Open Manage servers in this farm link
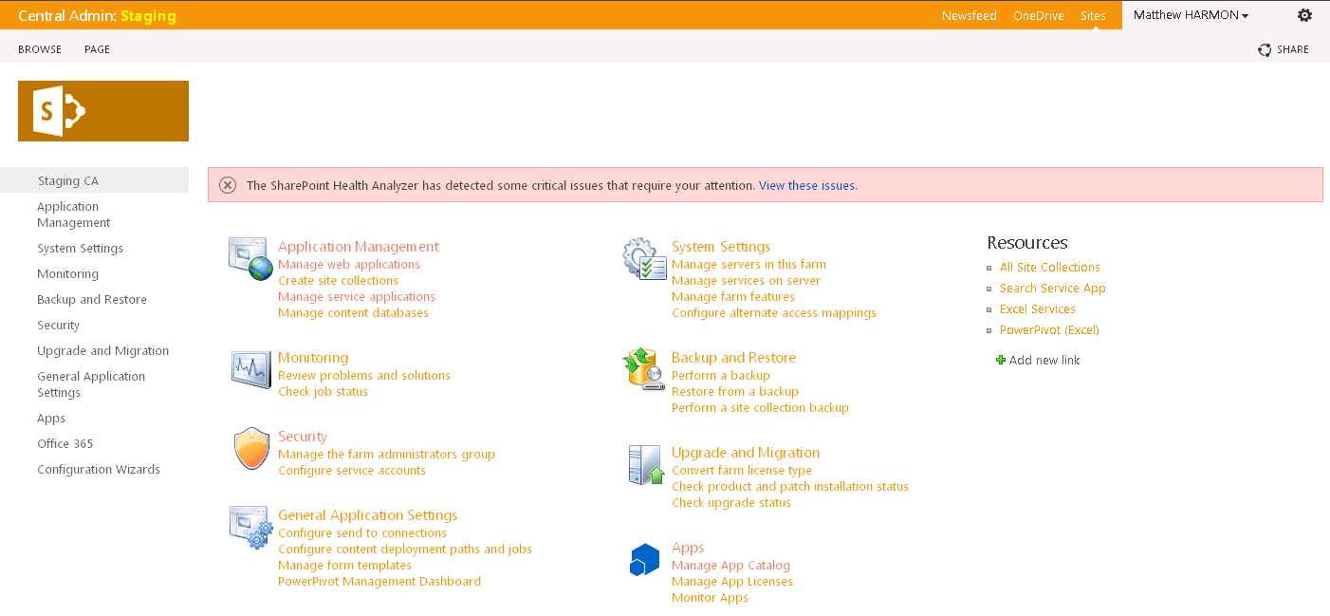 (x=748, y=265)
